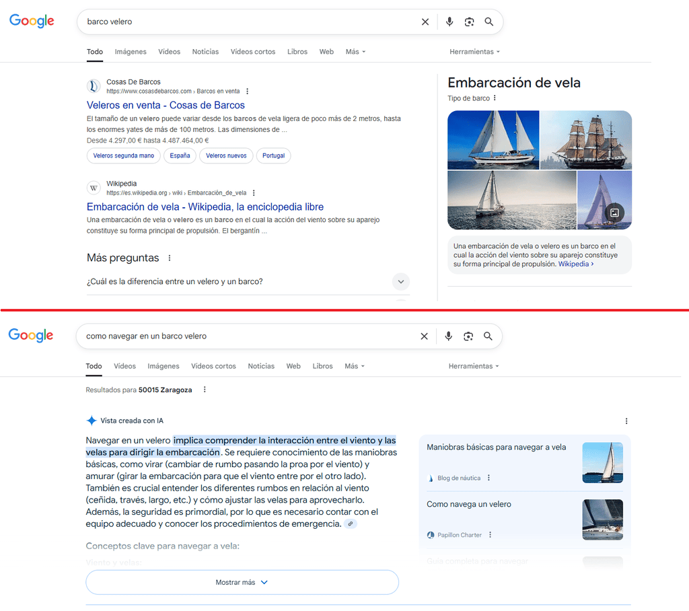Open 'Como navega un velero' source card

tap(469, 504)
